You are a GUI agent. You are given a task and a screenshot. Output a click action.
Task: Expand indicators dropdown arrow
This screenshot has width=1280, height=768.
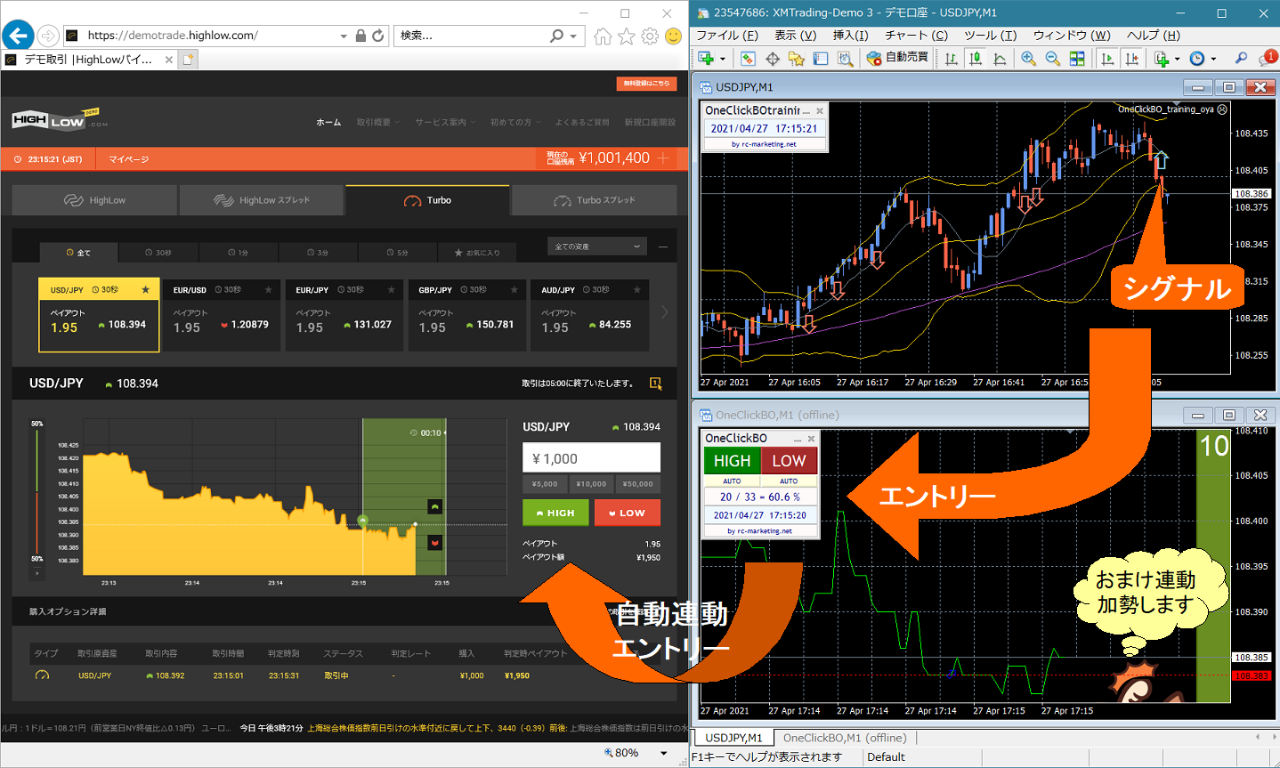coord(1177,59)
